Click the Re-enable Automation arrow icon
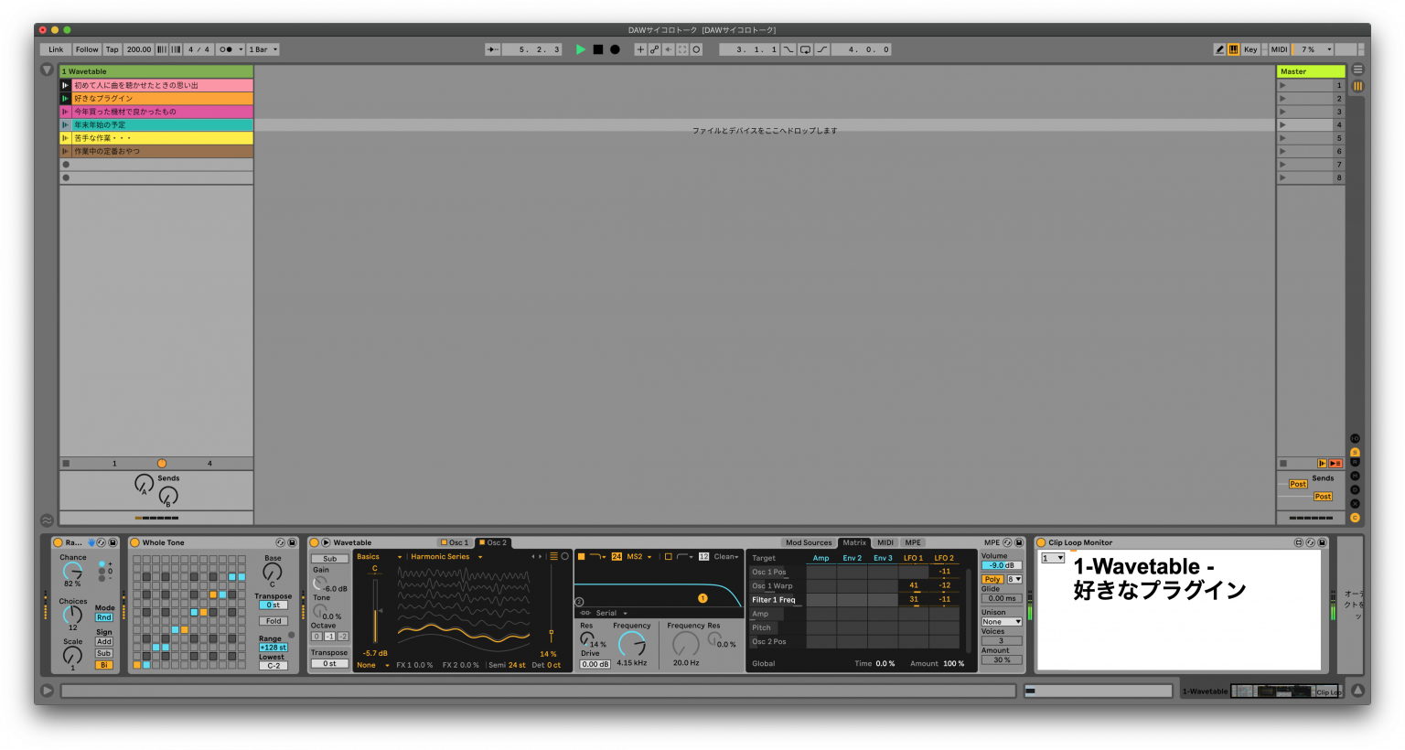The height and width of the screenshot is (750, 1405). coord(668,49)
